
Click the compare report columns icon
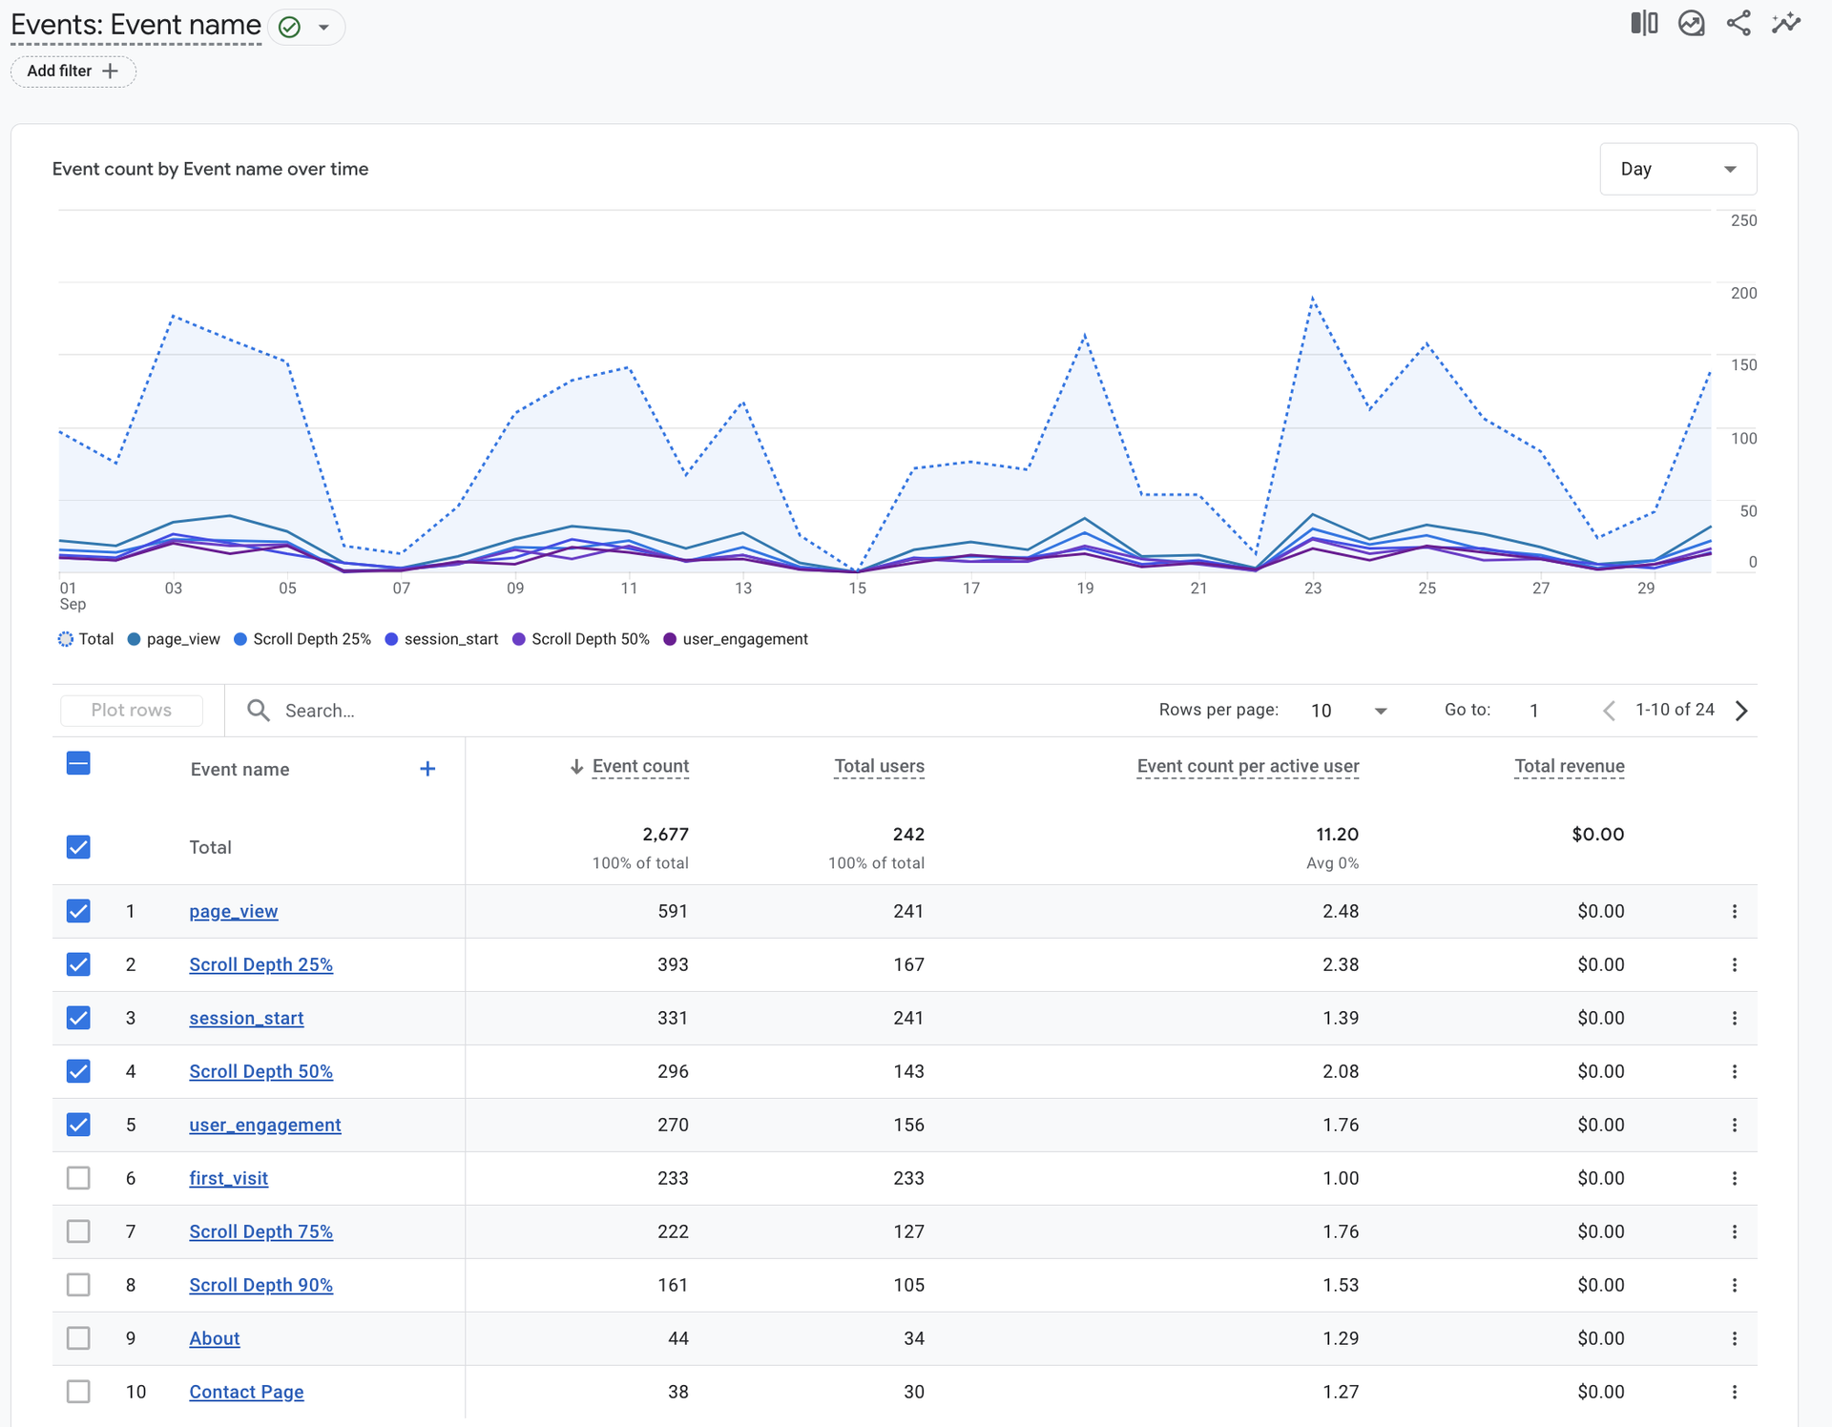(1644, 23)
